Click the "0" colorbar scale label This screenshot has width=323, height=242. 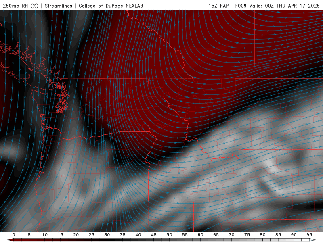click(x=14, y=235)
